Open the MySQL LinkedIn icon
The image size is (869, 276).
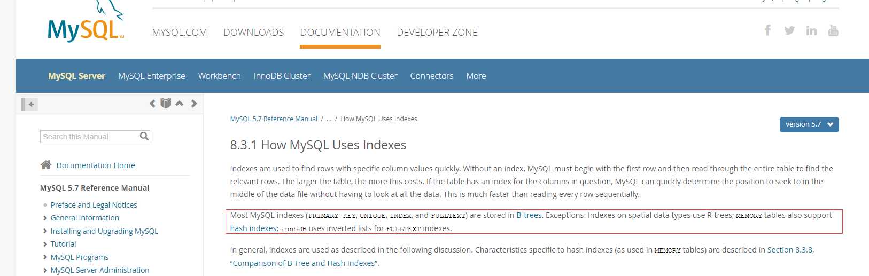click(x=811, y=30)
